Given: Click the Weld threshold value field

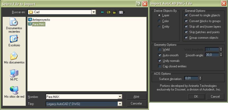Looking at the screenshot, I should tap(212, 49).
